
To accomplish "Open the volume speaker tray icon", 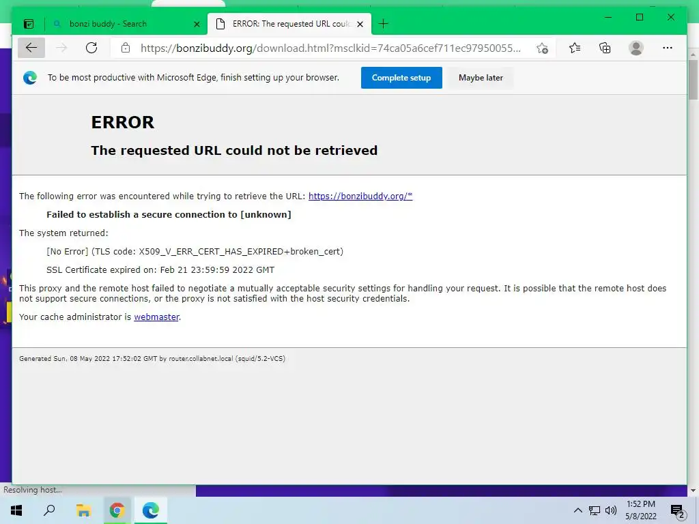I will [611, 510].
